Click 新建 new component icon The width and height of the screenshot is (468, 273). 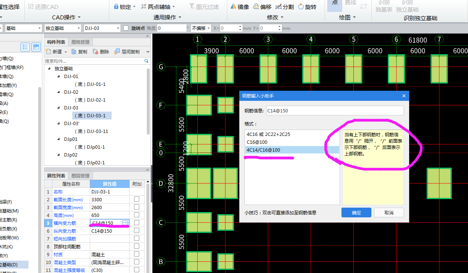(x=48, y=52)
